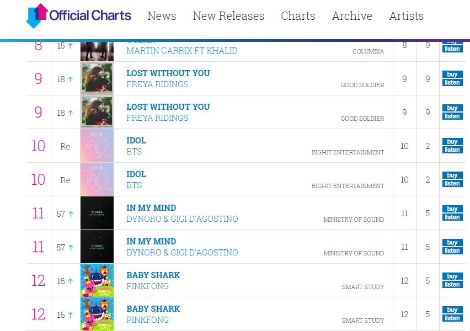Click buy for the first IDOL entry
Image resolution: width=470 pixels, height=331 pixels.
coord(452,142)
